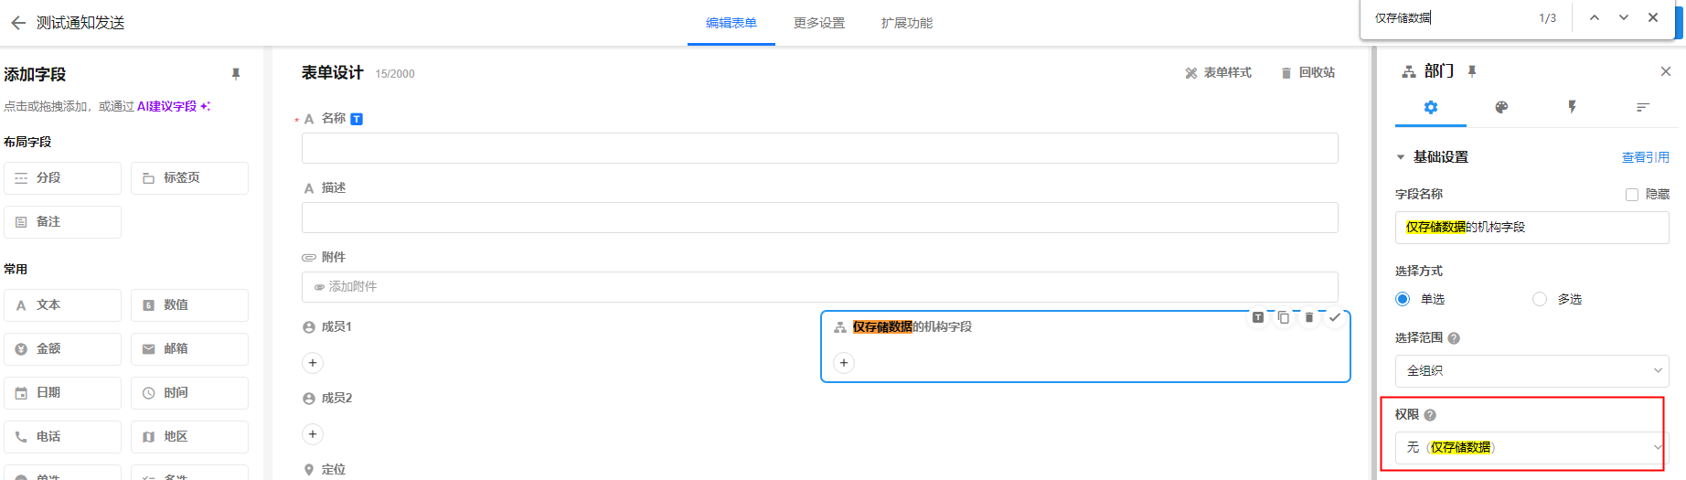Collapse the 基础设置 section
The width and height of the screenshot is (1686, 480).
(1401, 157)
